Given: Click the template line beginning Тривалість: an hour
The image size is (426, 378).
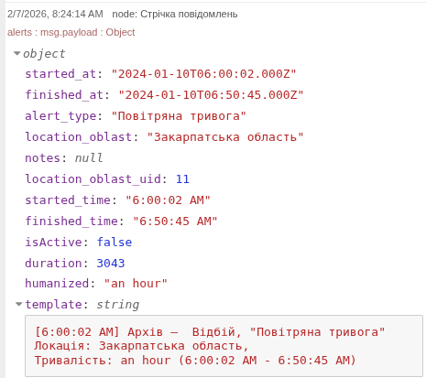Looking at the screenshot, I should (195, 360).
